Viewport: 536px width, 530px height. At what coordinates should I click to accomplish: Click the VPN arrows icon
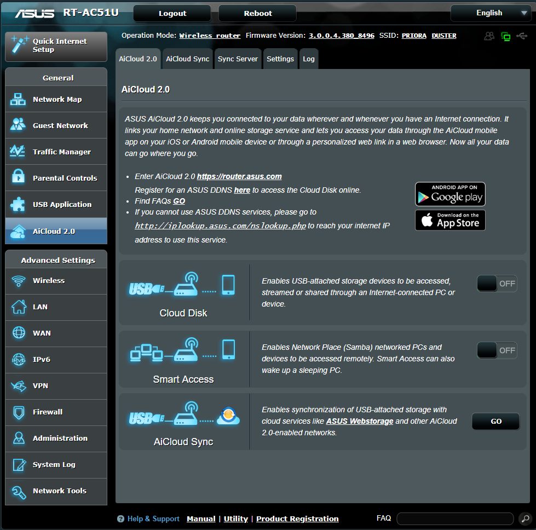pyautogui.click(x=19, y=385)
